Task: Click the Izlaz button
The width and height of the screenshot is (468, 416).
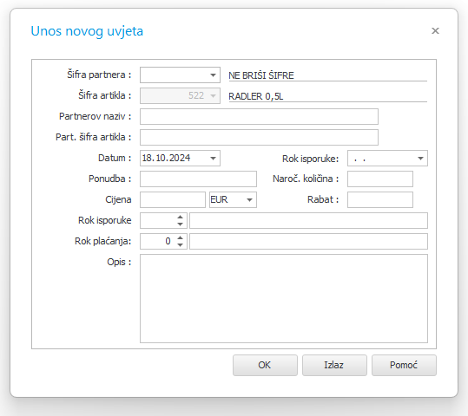Action: click(334, 365)
